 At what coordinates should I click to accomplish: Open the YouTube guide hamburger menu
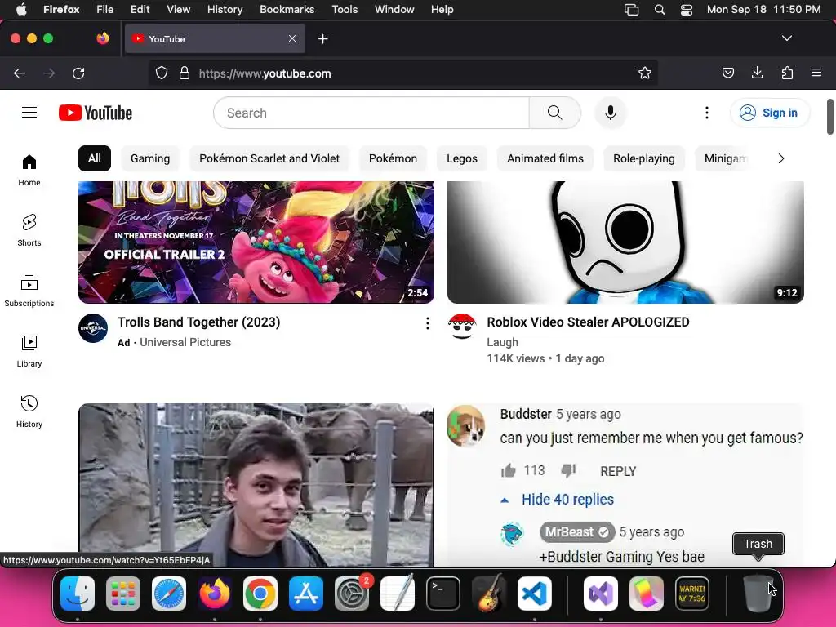(29, 113)
